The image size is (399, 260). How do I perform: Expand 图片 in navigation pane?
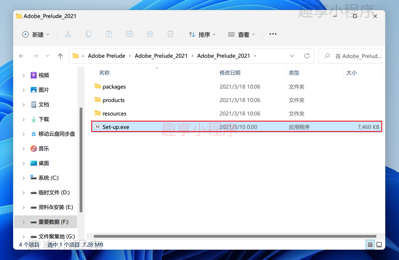tap(24, 90)
